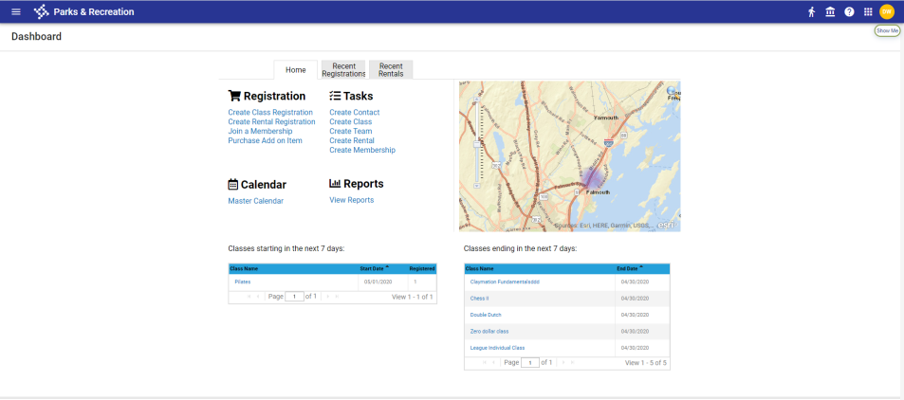Image resolution: width=904 pixels, height=400 pixels.
Task: Click the walking person icon in header
Action: 811,11
